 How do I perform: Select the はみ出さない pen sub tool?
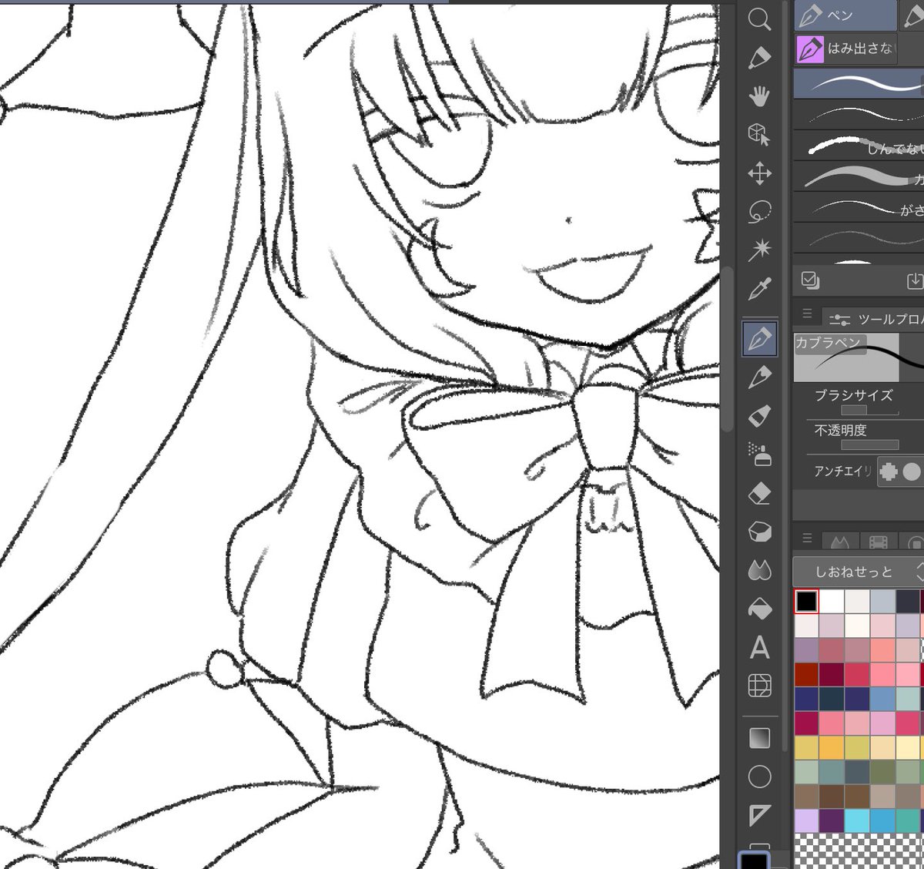tap(846, 49)
